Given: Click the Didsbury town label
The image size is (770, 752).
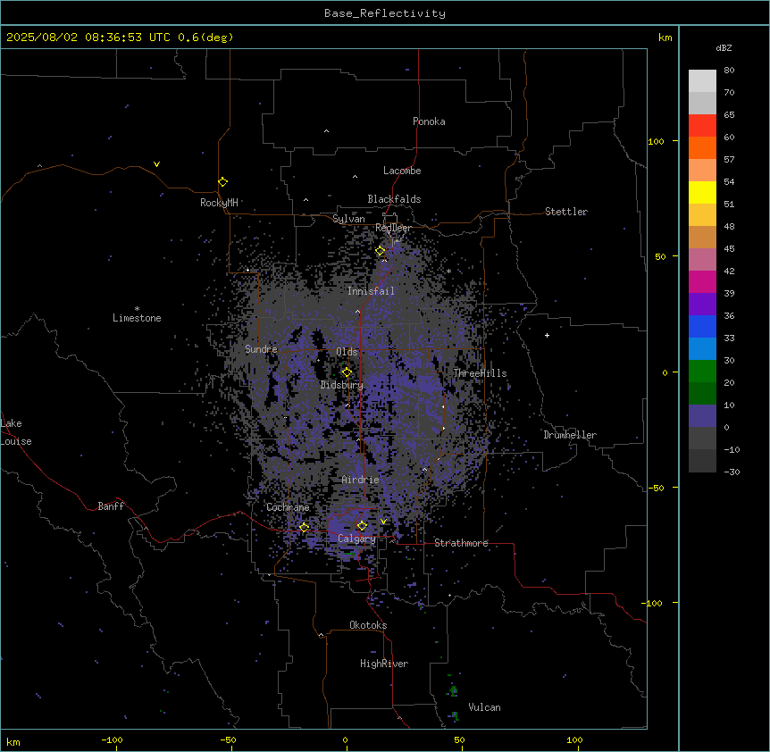Looking at the screenshot, I should (342, 385).
